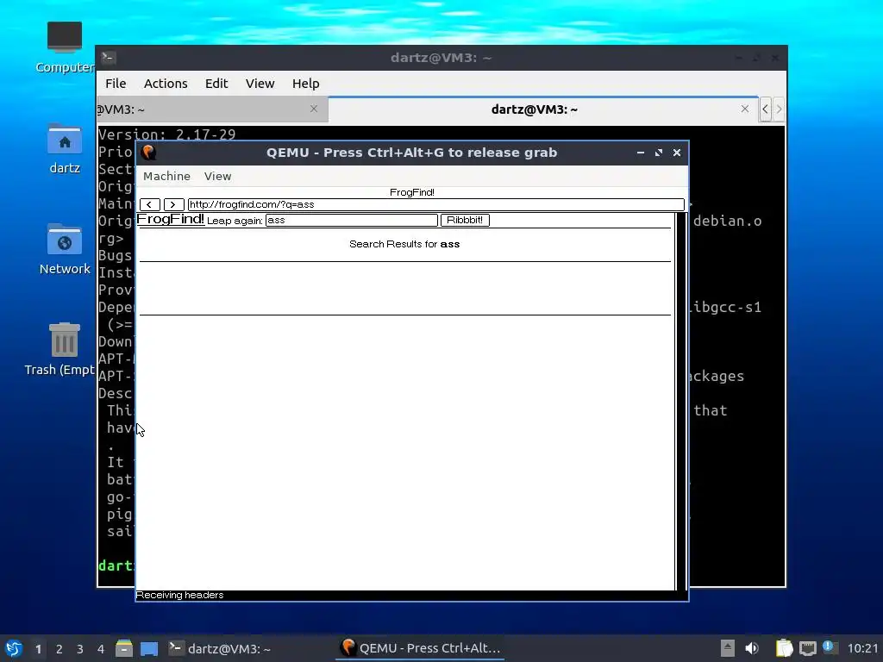Open the update notification tray icon
Screen dimensions: 883x662
tap(830, 647)
